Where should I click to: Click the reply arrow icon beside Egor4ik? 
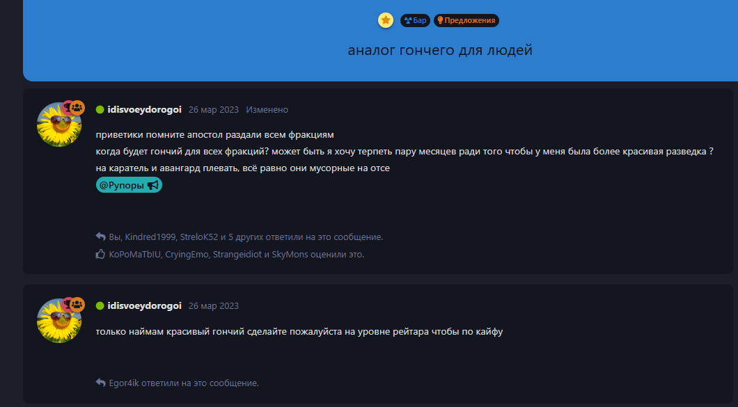point(100,383)
